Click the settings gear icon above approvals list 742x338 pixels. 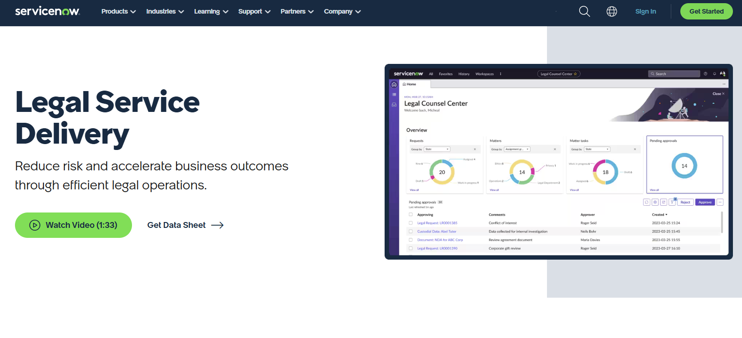tap(655, 203)
